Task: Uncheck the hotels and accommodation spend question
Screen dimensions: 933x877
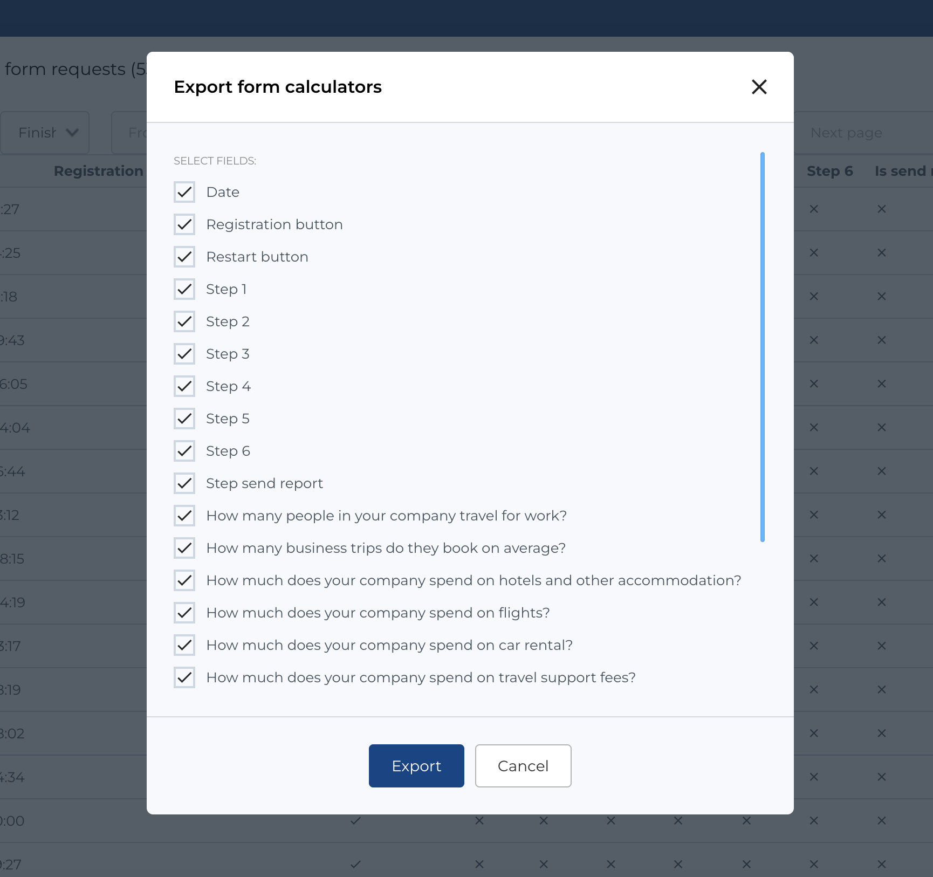Action: tap(184, 580)
